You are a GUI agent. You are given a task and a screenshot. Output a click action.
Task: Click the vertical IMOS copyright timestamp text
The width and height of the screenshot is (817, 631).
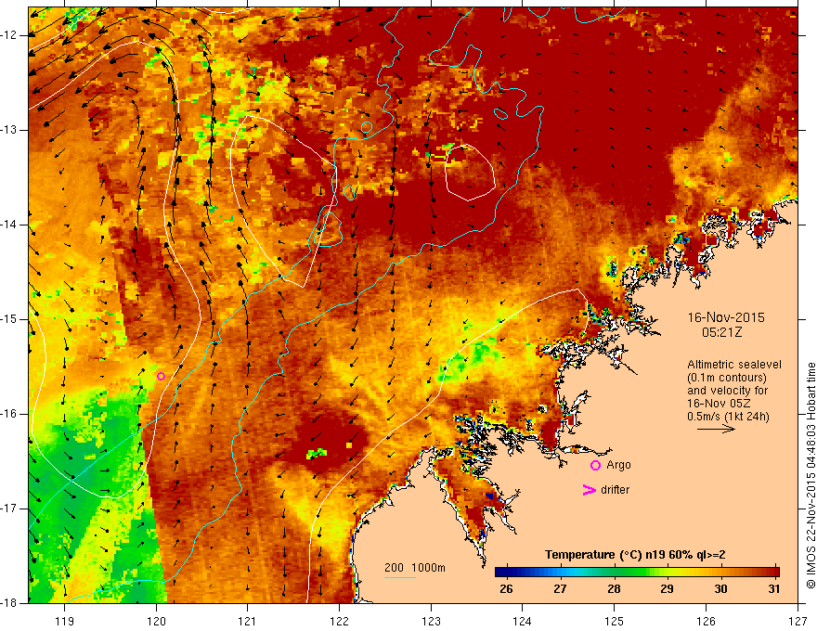click(811, 476)
